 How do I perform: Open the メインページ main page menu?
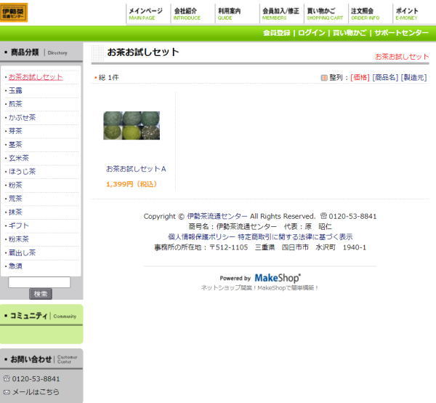[145, 14]
